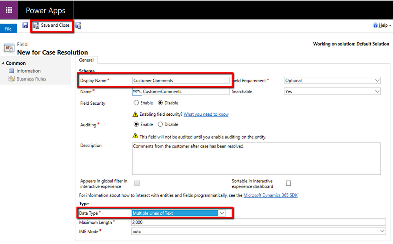Switch to the General tab

(86, 60)
